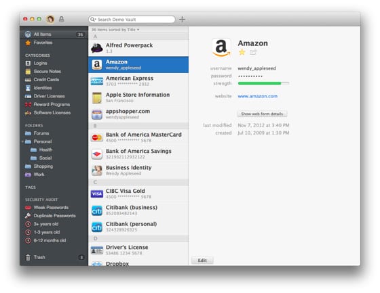
Task: Open the www.amazon.com website link
Action: [257, 96]
